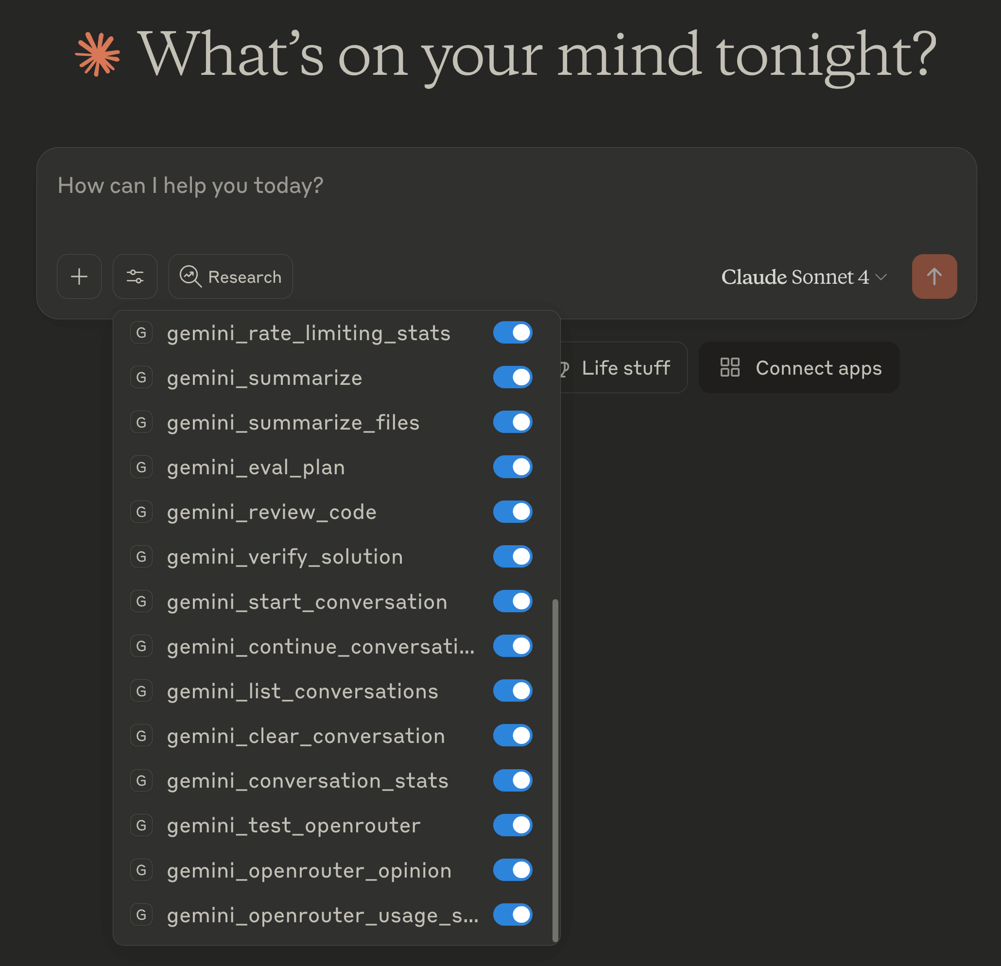
Task: Turn off gemini_review_code
Action: click(513, 511)
